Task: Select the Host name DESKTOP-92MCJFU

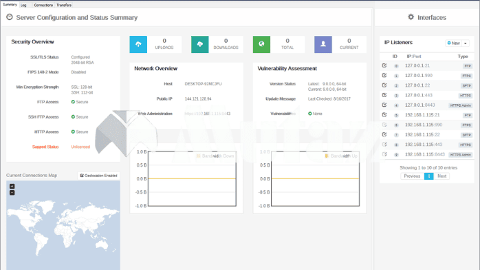Action: click(x=203, y=83)
